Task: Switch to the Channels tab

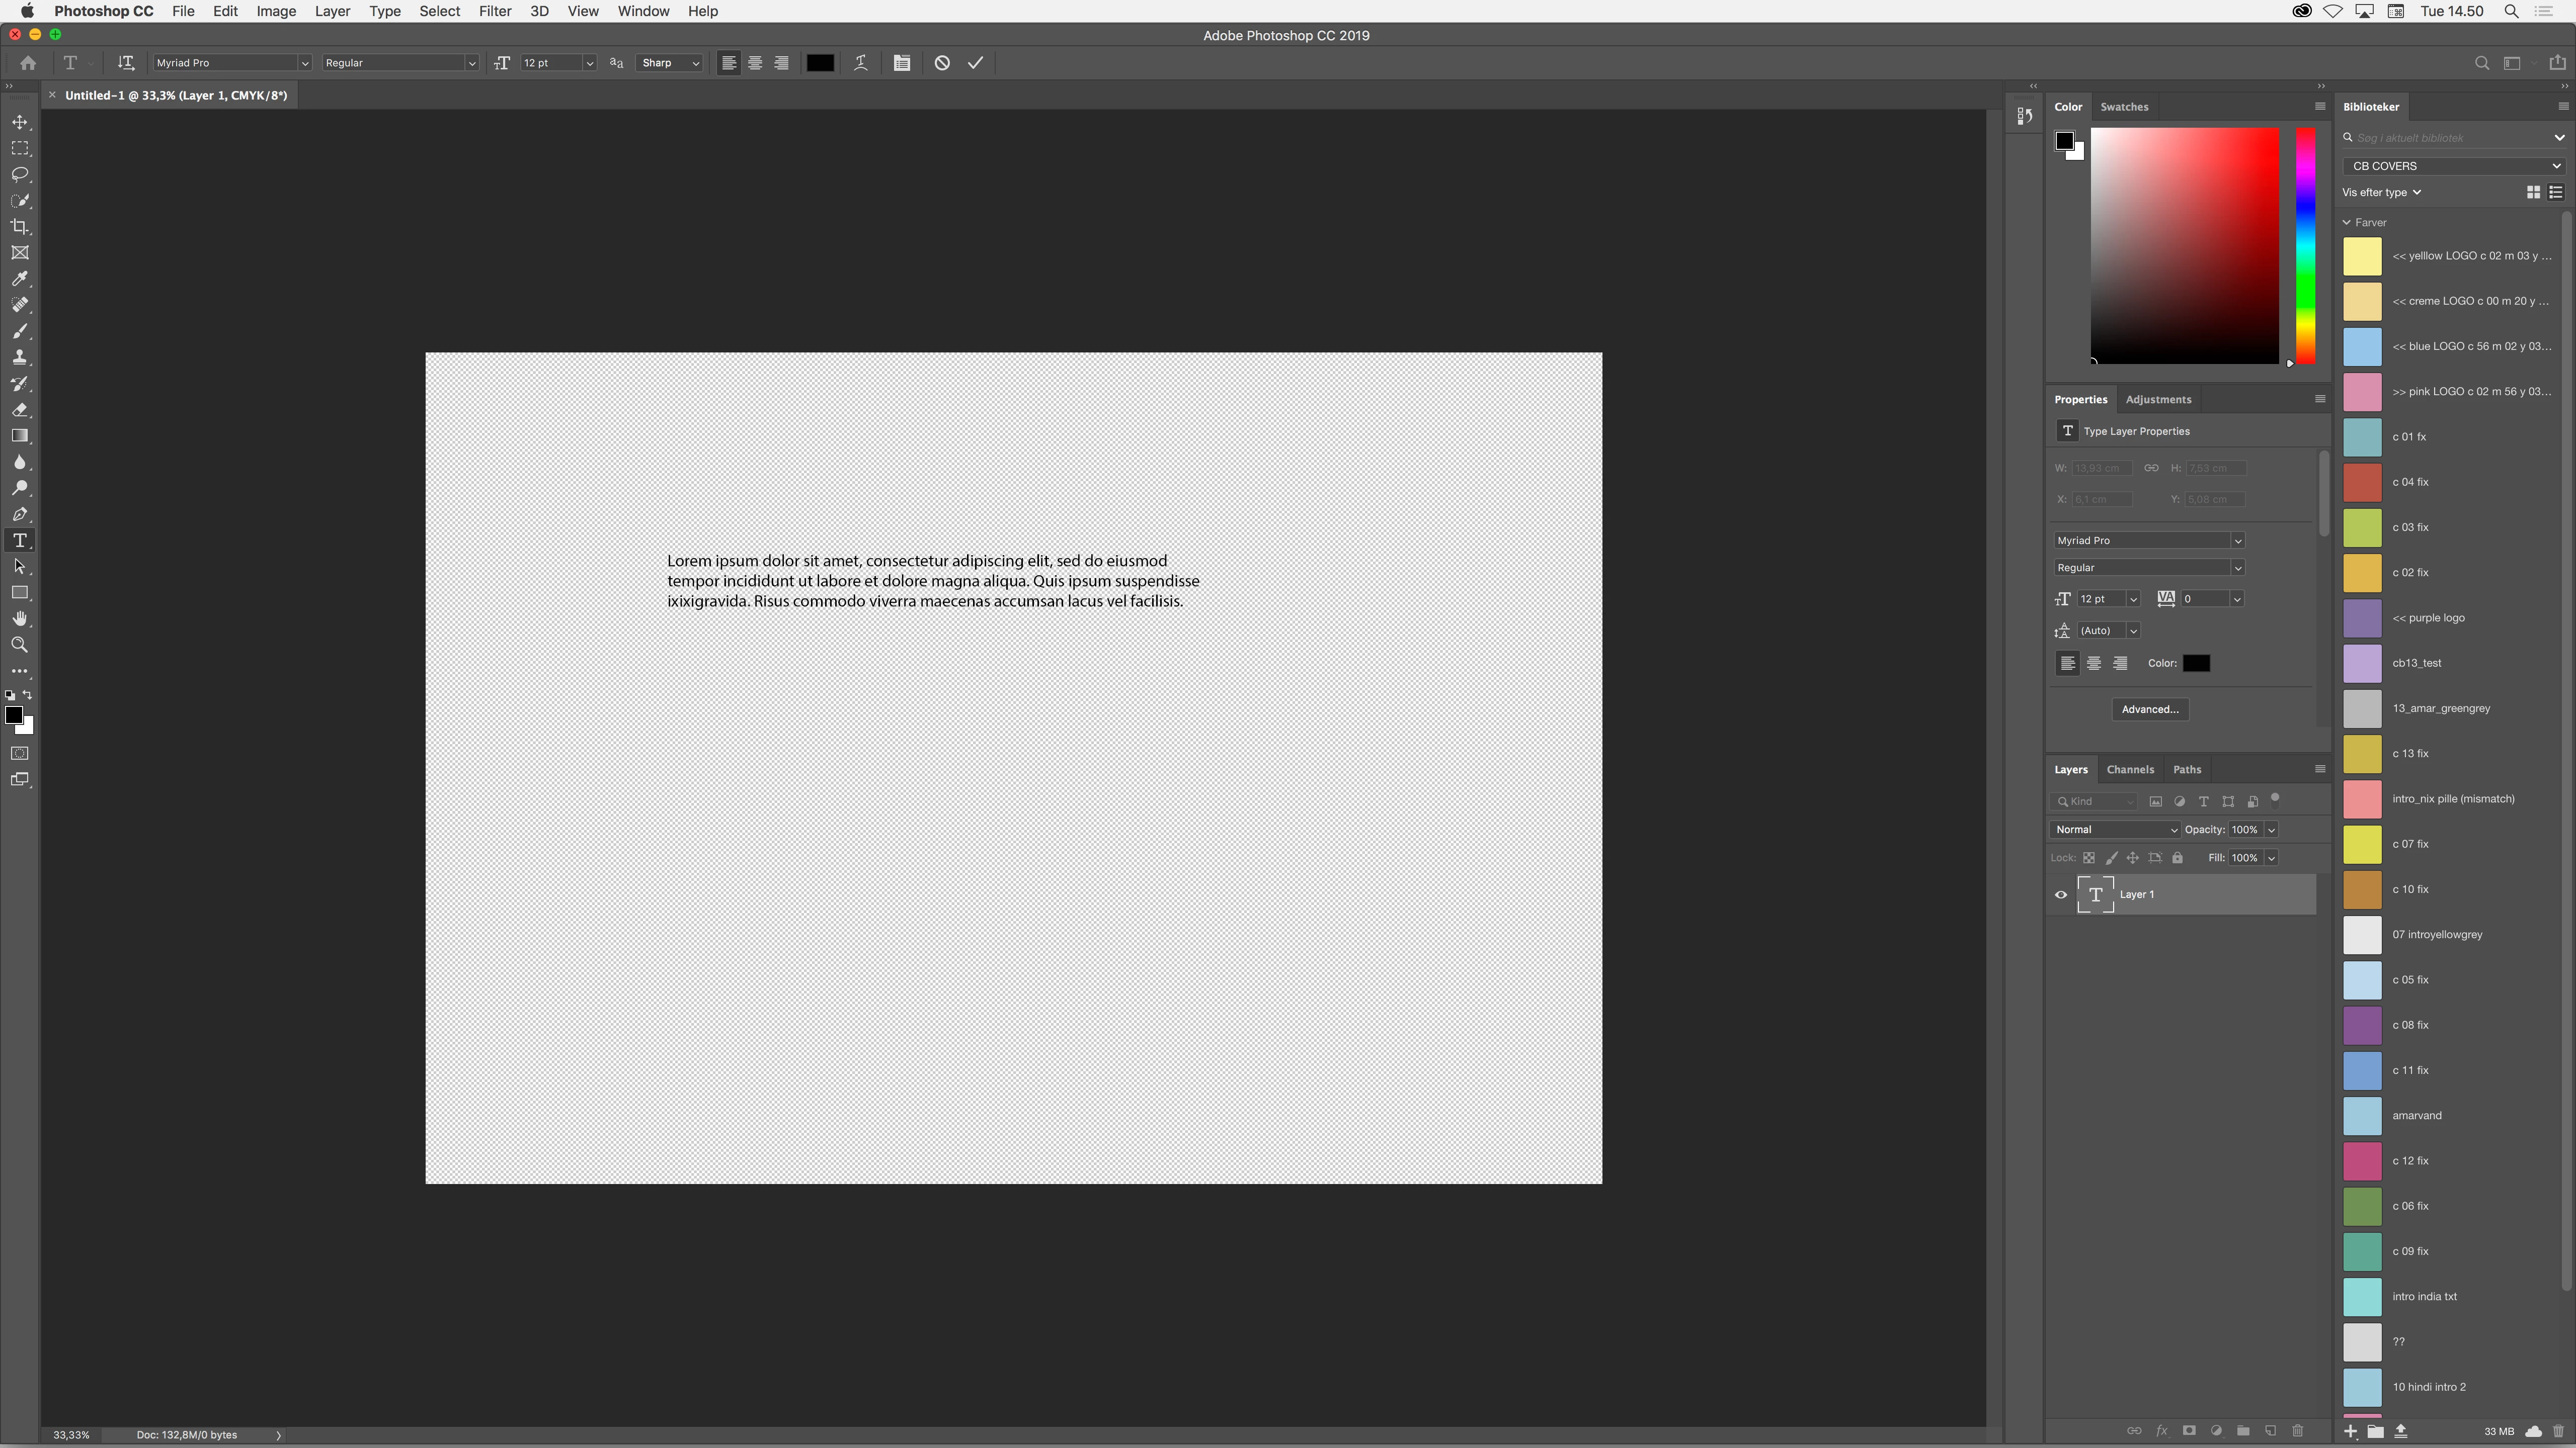Action: (x=2129, y=769)
